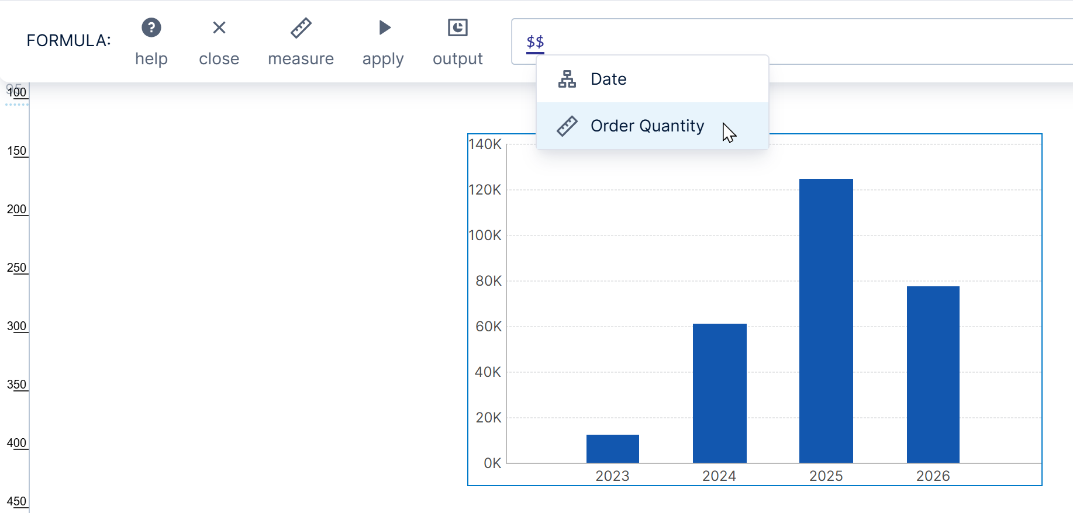Click the 100K y-axis label
Image resolution: width=1073 pixels, height=513 pixels.
[485, 235]
